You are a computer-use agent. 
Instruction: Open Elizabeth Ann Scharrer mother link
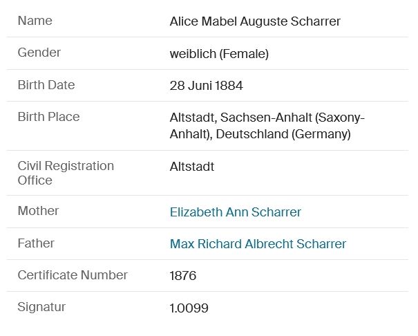pyautogui.click(x=235, y=212)
